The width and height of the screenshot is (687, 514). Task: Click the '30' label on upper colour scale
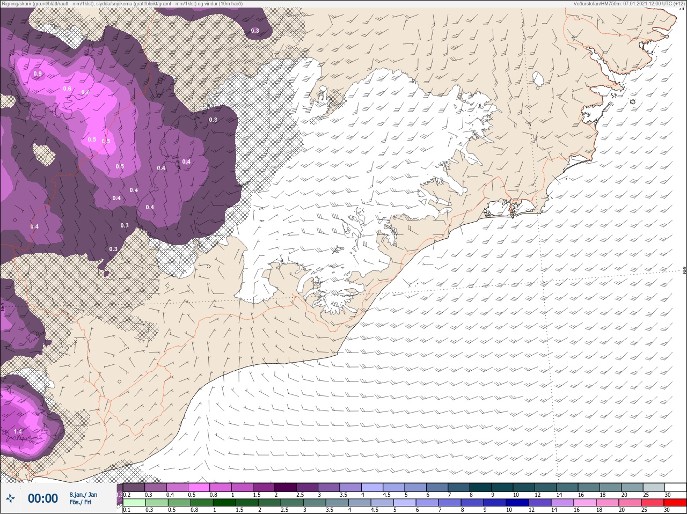point(667,495)
